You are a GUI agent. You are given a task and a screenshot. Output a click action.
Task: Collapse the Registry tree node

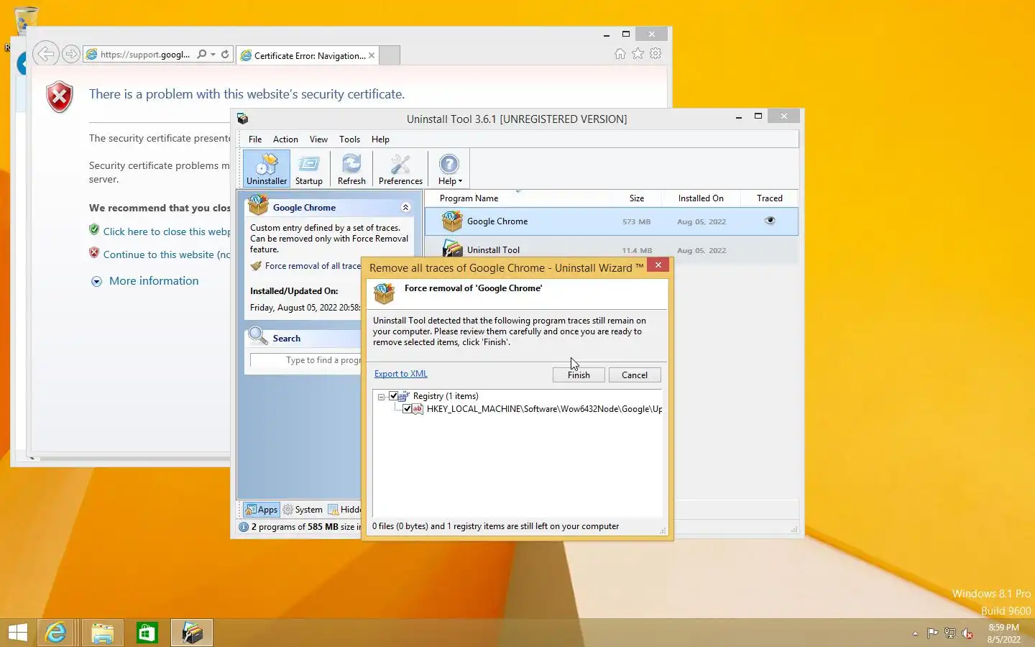pos(381,397)
